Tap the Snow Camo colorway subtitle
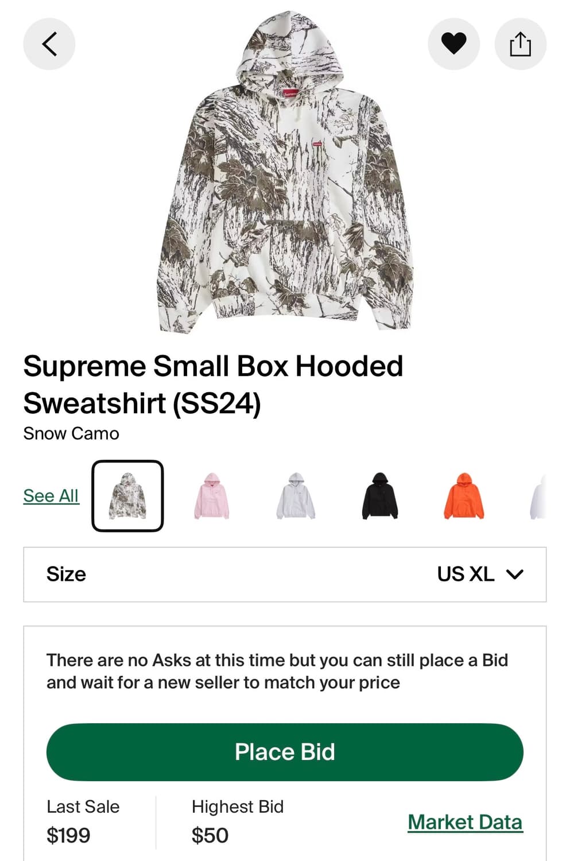Image resolution: width=570 pixels, height=861 pixels. click(x=71, y=433)
